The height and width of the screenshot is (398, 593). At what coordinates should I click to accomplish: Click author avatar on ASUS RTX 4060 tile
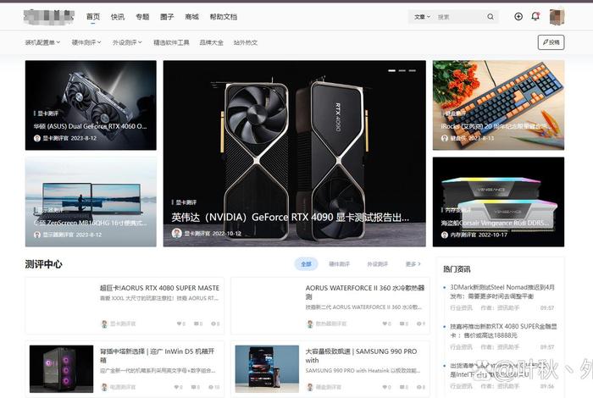pos(37,138)
